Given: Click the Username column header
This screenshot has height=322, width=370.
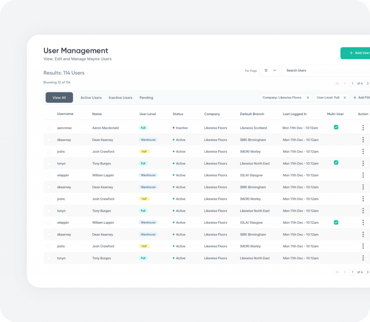Looking at the screenshot, I should 65,114.
